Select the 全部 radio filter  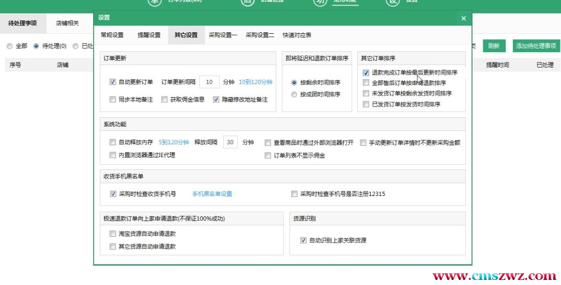coord(10,46)
